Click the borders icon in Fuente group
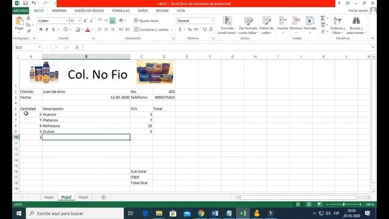The height and width of the screenshot is (219, 389). [66, 30]
